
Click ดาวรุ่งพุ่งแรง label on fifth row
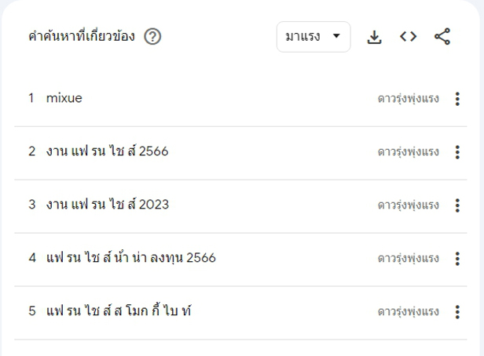408,312
